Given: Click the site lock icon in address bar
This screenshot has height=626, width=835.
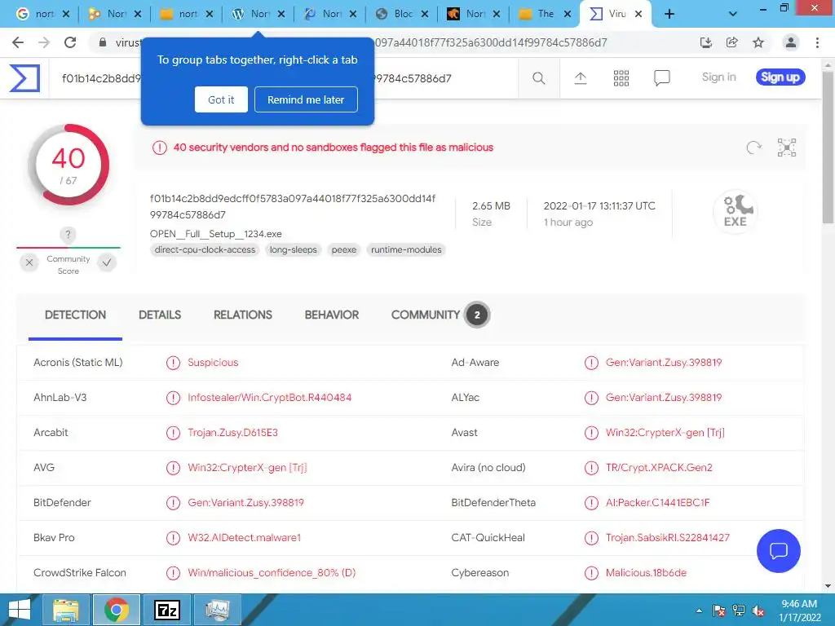Looking at the screenshot, I should pyautogui.click(x=103, y=42).
